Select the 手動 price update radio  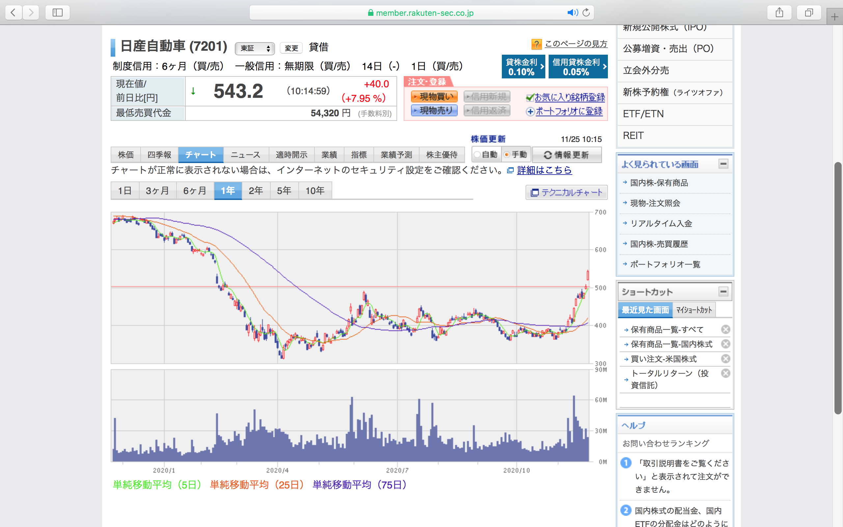coord(507,154)
